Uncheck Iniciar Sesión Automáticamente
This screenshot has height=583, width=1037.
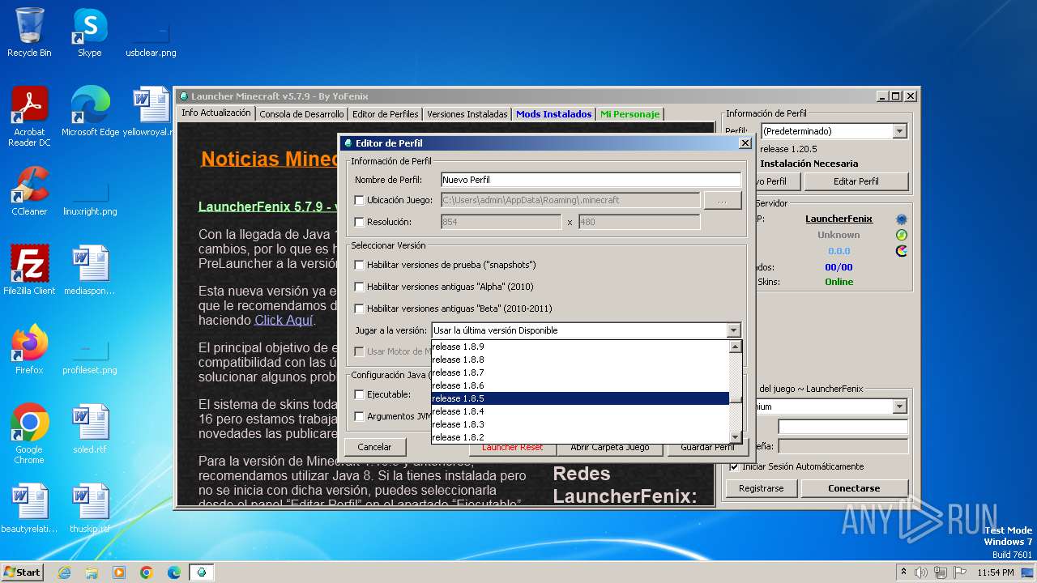point(734,466)
